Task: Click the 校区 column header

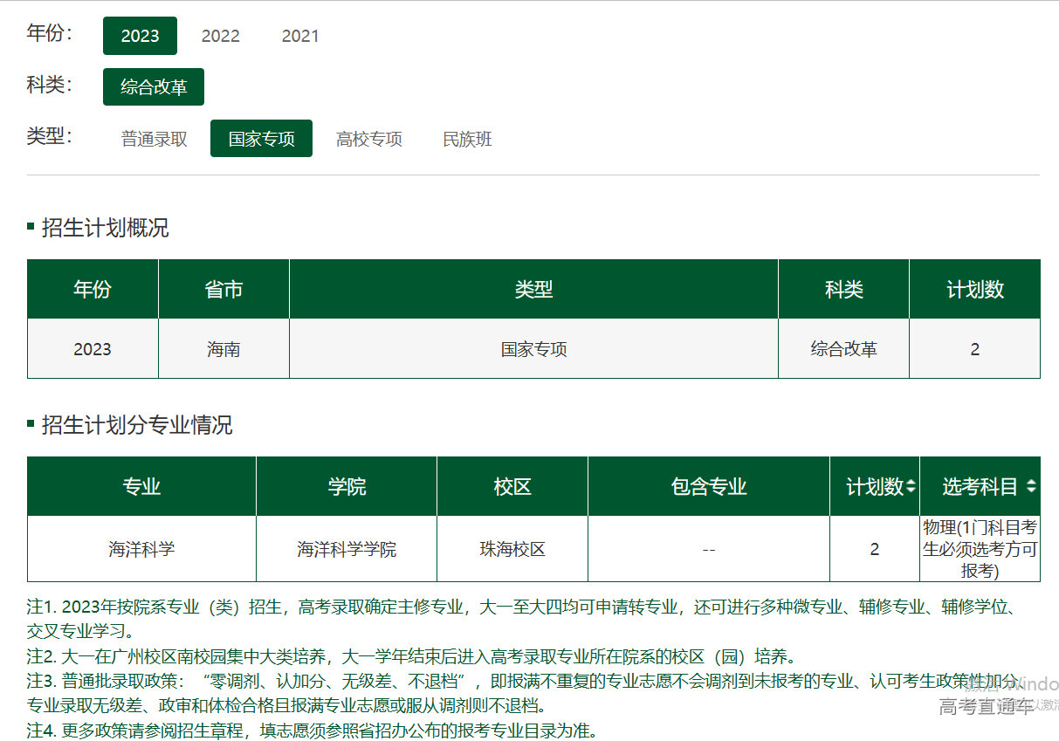Action: pyautogui.click(x=512, y=487)
